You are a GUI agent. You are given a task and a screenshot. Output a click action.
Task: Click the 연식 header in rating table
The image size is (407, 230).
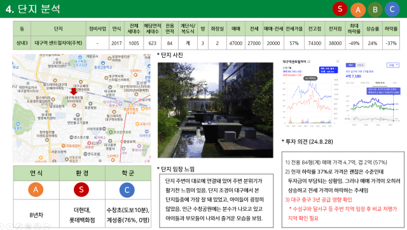tap(36, 173)
